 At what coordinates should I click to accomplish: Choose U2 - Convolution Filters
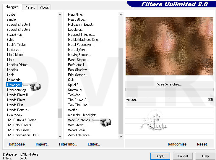click(x=22, y=135)
